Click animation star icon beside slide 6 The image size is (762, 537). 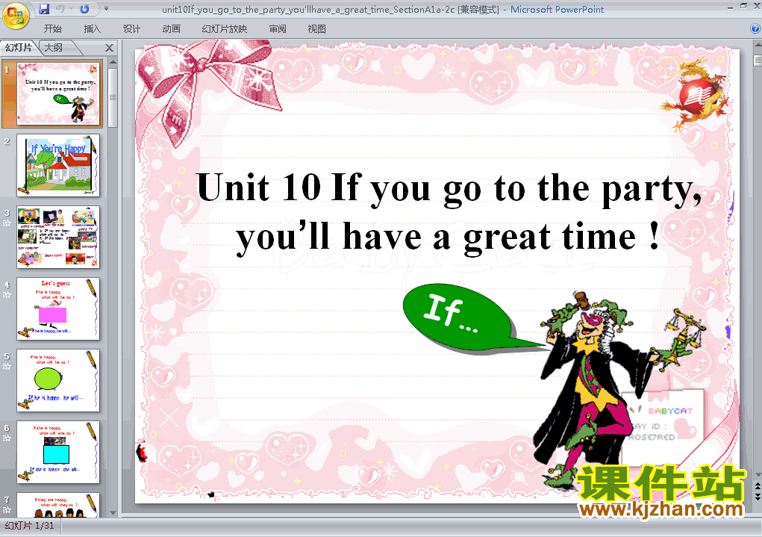[7, 438]
